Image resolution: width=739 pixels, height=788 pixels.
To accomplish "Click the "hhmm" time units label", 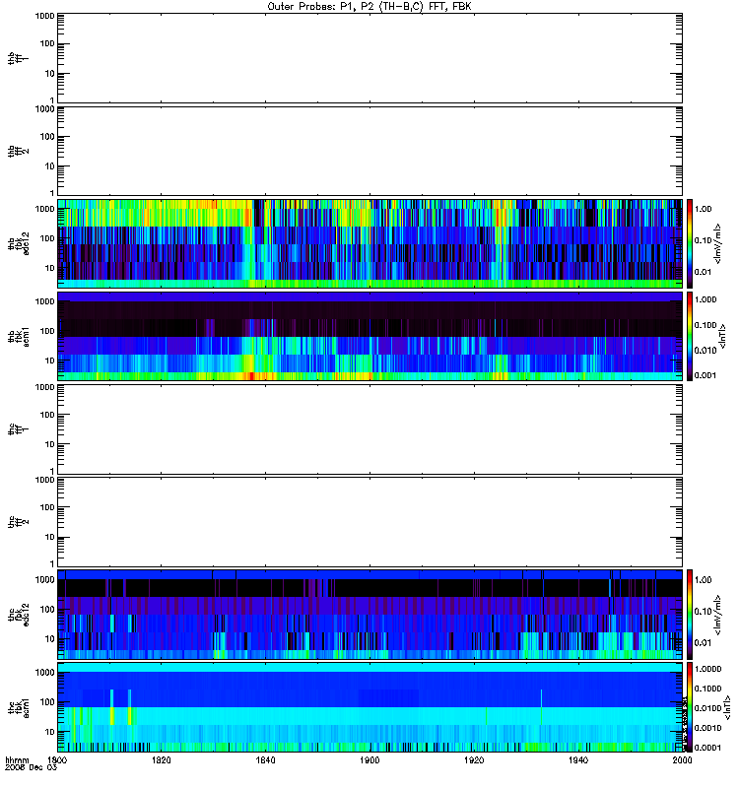I will tap(17, 760).
